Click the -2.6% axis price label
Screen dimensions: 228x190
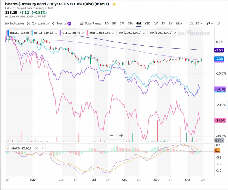219,50
